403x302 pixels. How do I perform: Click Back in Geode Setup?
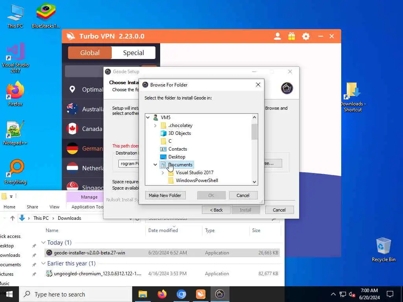(x=216, y=210)
